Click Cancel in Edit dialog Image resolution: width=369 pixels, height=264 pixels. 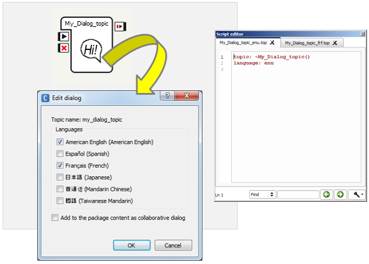173,245
